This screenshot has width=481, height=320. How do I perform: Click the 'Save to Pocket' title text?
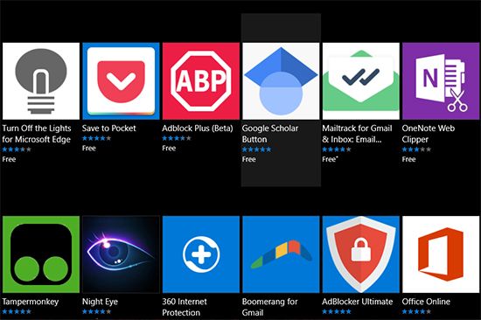[109, 129]
